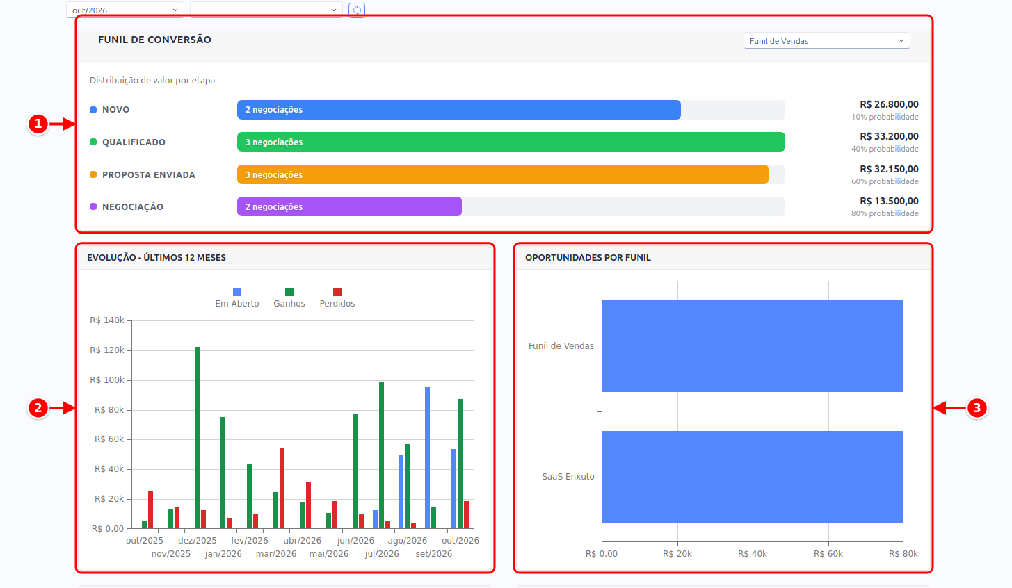Click the green jul/2026 Ganhos bar
The width and height of the screenshot is (1012, 588).
pyautogui.click(x=382, y=455)
